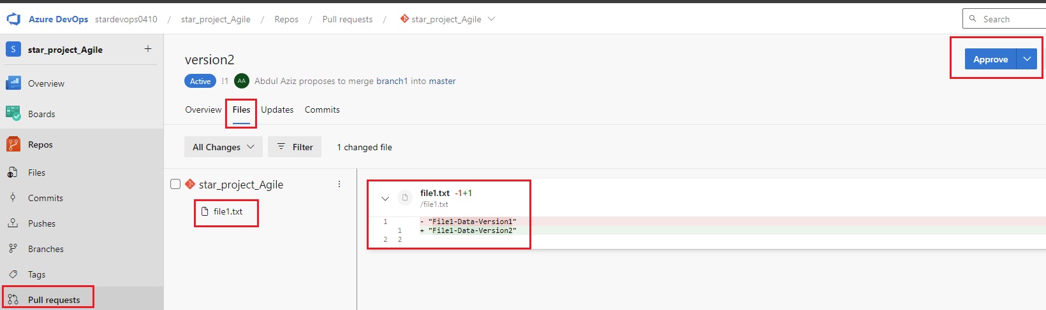Switch to the Updates tab
The height and width of the screenshot is (310, 1046).
coord(277,109)
